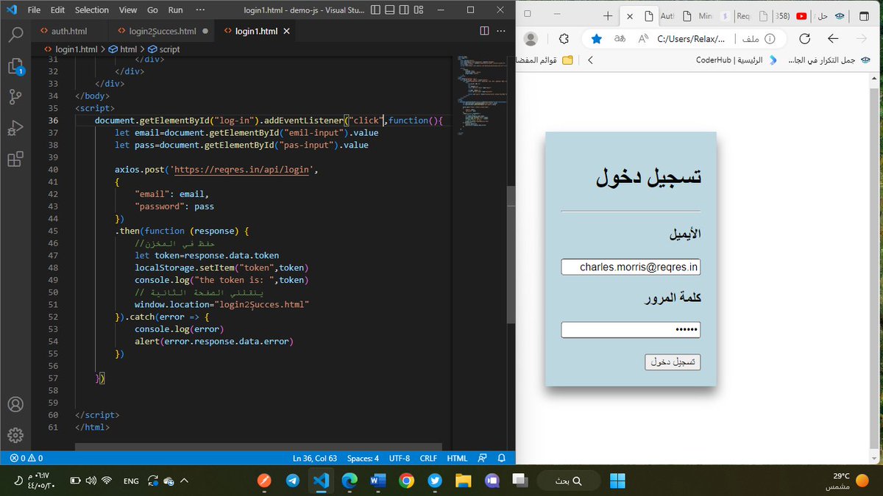Open the View menu in VS Code

click(x=128, y=10)
